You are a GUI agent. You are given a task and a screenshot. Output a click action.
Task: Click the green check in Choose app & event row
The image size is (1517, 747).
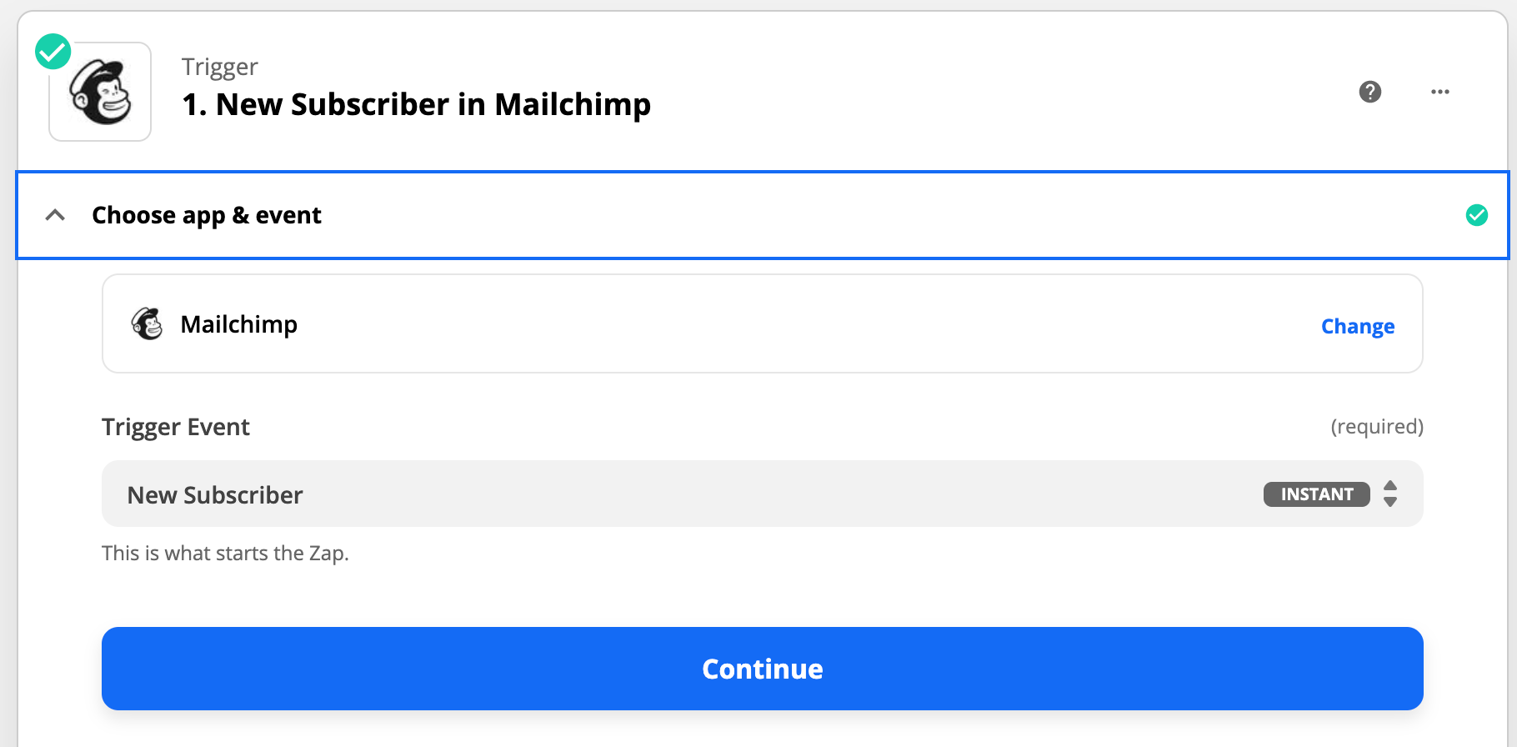click(x=1477, y=215)
